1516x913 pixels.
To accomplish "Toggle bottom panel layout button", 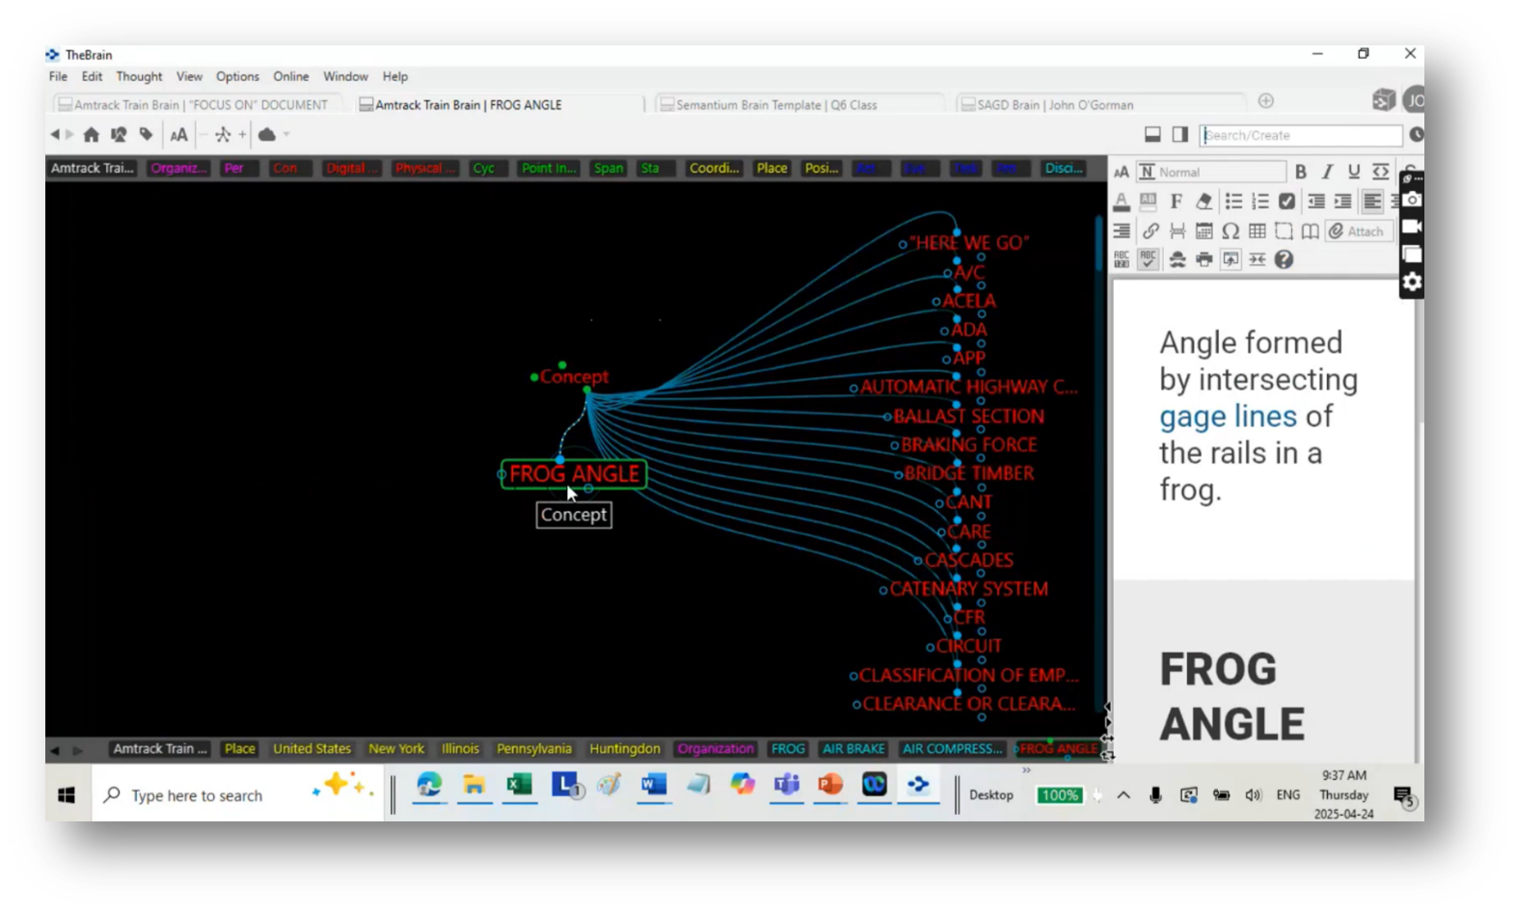I will [1152, 135].
